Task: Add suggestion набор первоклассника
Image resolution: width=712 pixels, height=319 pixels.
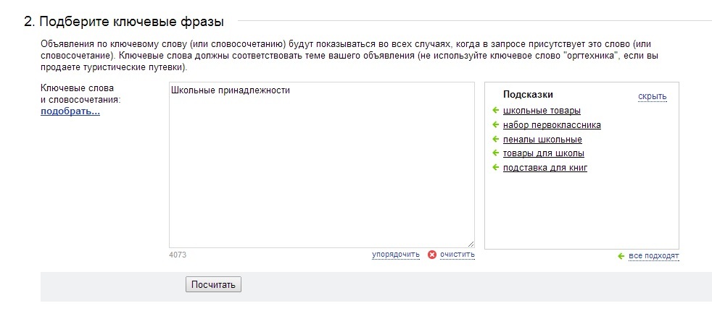Action: coord(552,125)
